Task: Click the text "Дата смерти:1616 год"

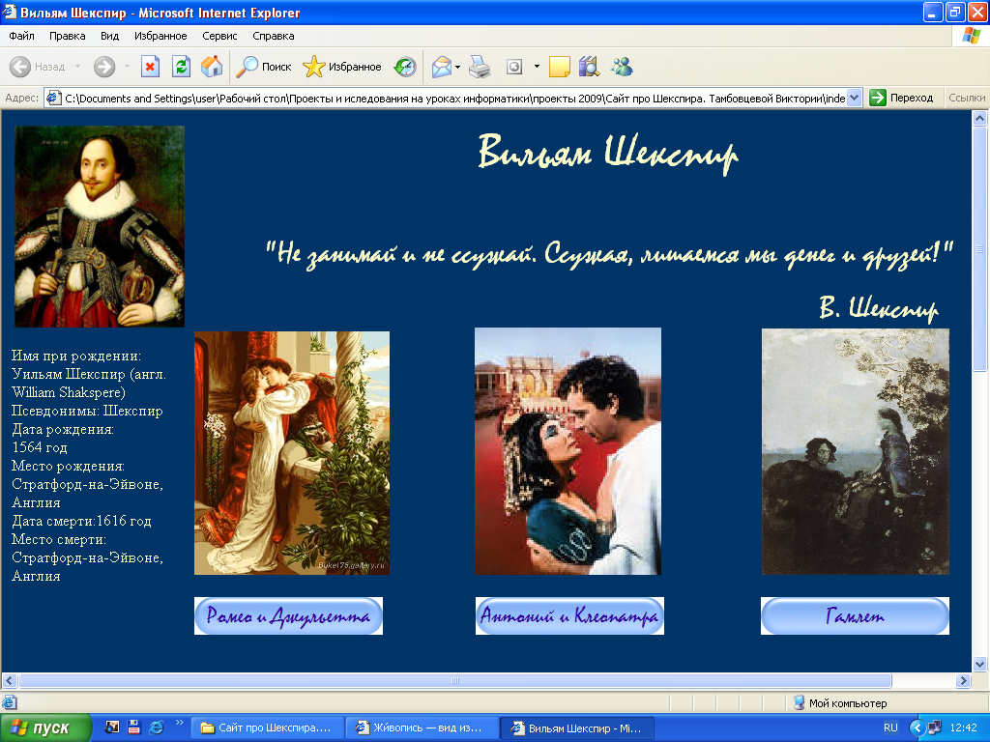Action: tap(81, 521)
